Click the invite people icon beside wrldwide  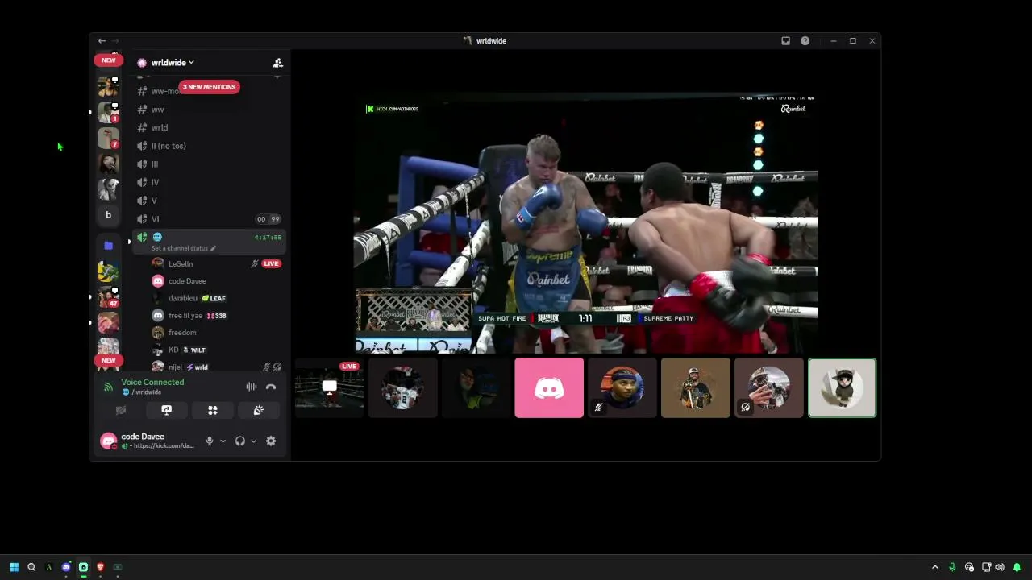click(277, 63)
